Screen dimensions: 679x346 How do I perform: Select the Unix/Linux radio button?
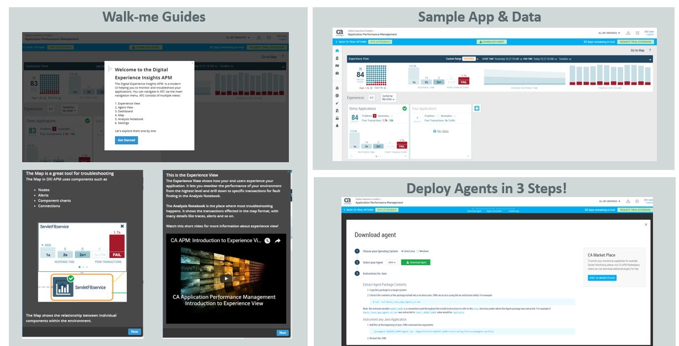(402, 251)
